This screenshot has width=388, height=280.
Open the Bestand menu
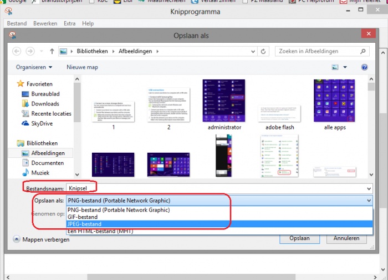17,23
